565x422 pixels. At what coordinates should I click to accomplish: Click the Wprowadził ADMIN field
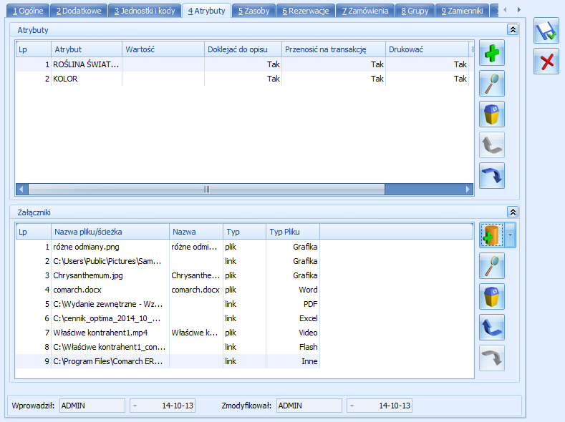pos(92,406)
